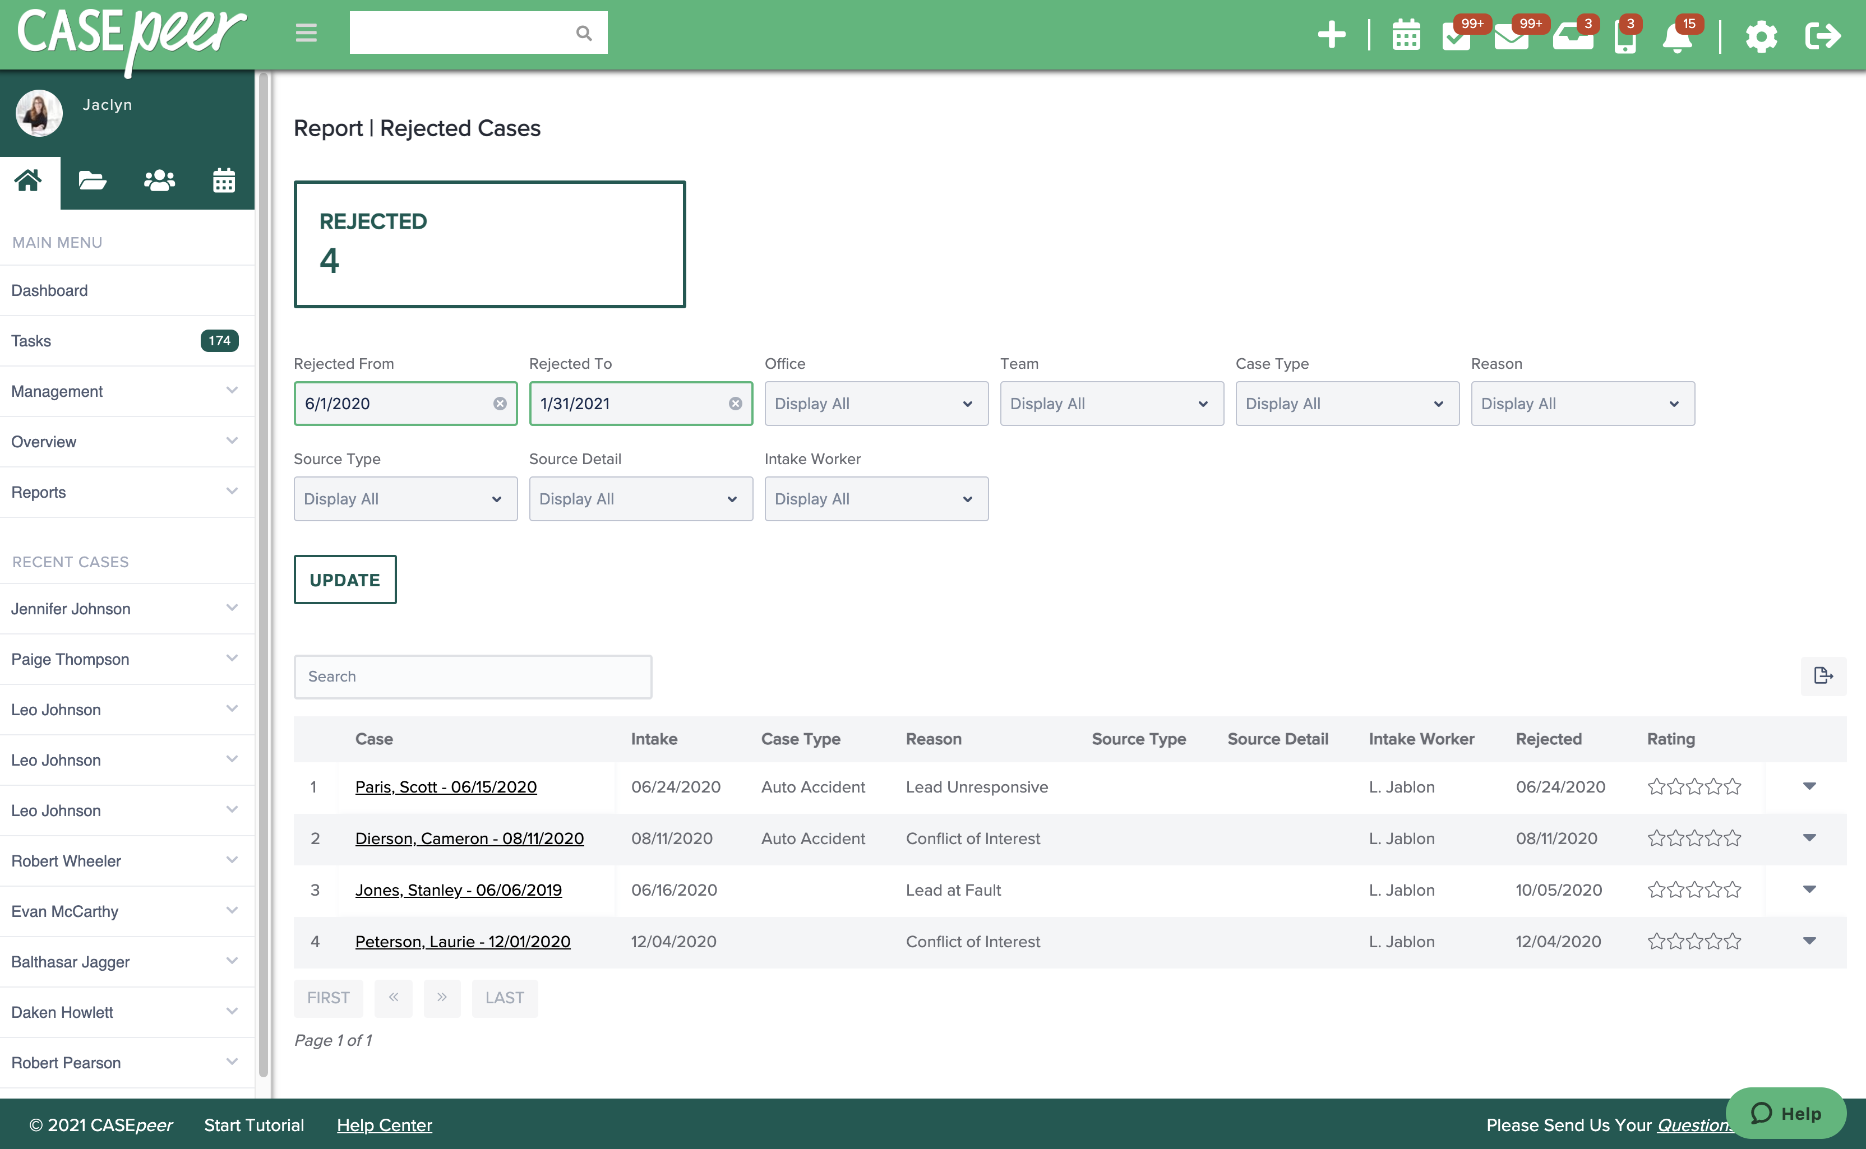Open the Dierson, Cameron case link
Viewport: 1866px width, 1149px height.
tap(469, 838)
